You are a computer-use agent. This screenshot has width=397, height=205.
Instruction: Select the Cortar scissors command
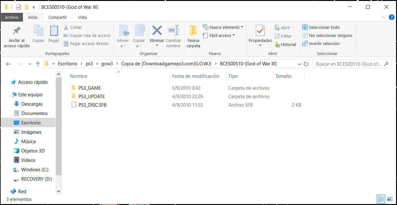click(73, 27)
